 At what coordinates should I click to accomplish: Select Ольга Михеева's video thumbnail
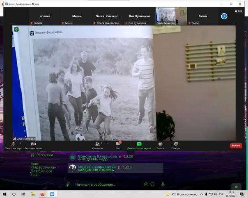171,16
